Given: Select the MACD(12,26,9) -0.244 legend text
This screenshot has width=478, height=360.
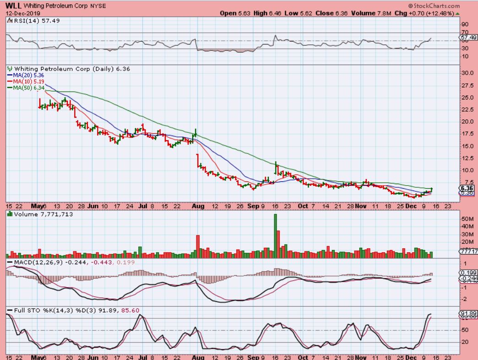Looking at the screenshot, I should pyautogui.click(x=51, y=262).
